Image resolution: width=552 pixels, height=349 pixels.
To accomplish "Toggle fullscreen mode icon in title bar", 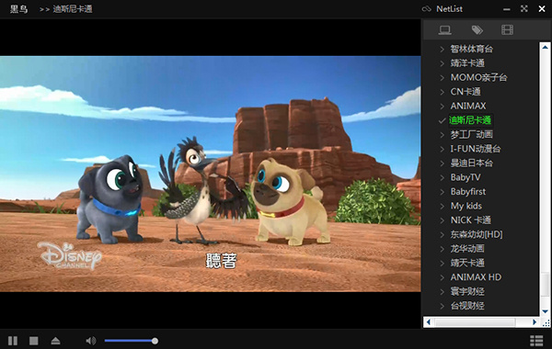I will [x=524, y=9].
